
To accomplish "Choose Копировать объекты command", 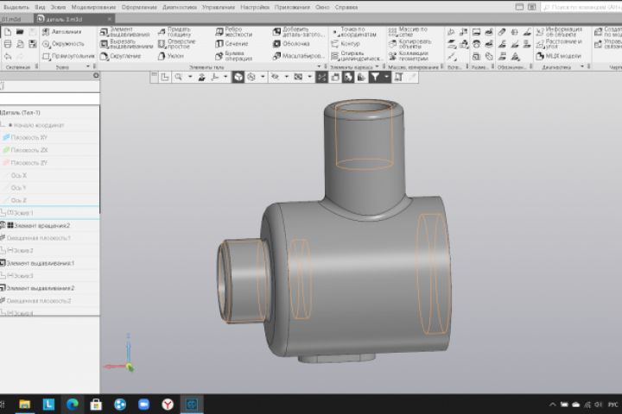I will pos(409,44).
